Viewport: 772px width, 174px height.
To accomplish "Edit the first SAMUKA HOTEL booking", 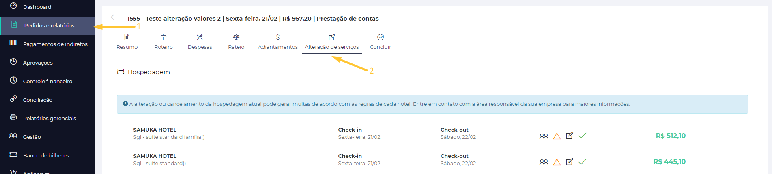I will [x=570, y=136].
